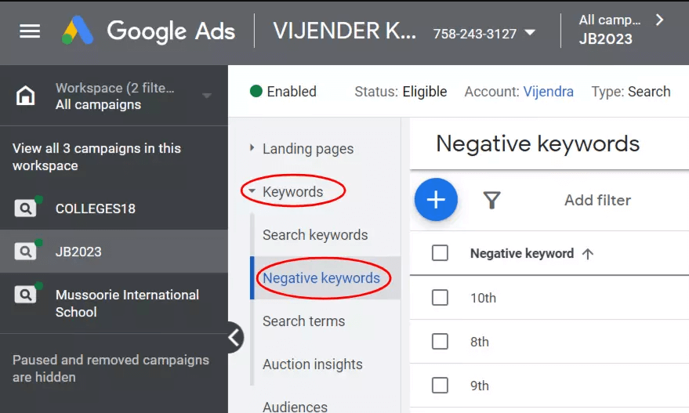Click the 10th negative keyword text
The width and height of the screenshot is (689, 413).
point(483,298)
